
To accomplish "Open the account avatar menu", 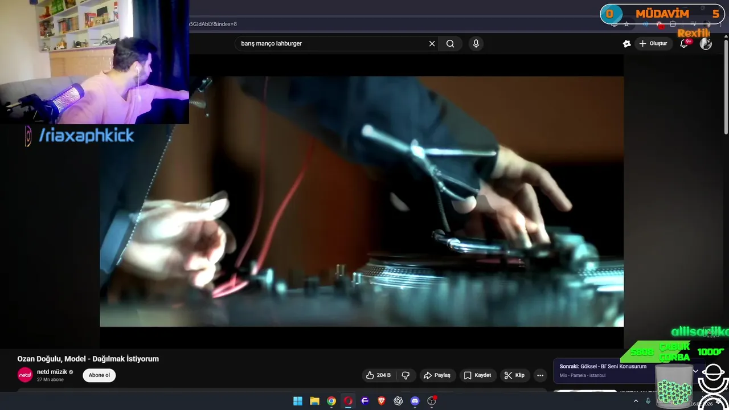I will point(706,44).
